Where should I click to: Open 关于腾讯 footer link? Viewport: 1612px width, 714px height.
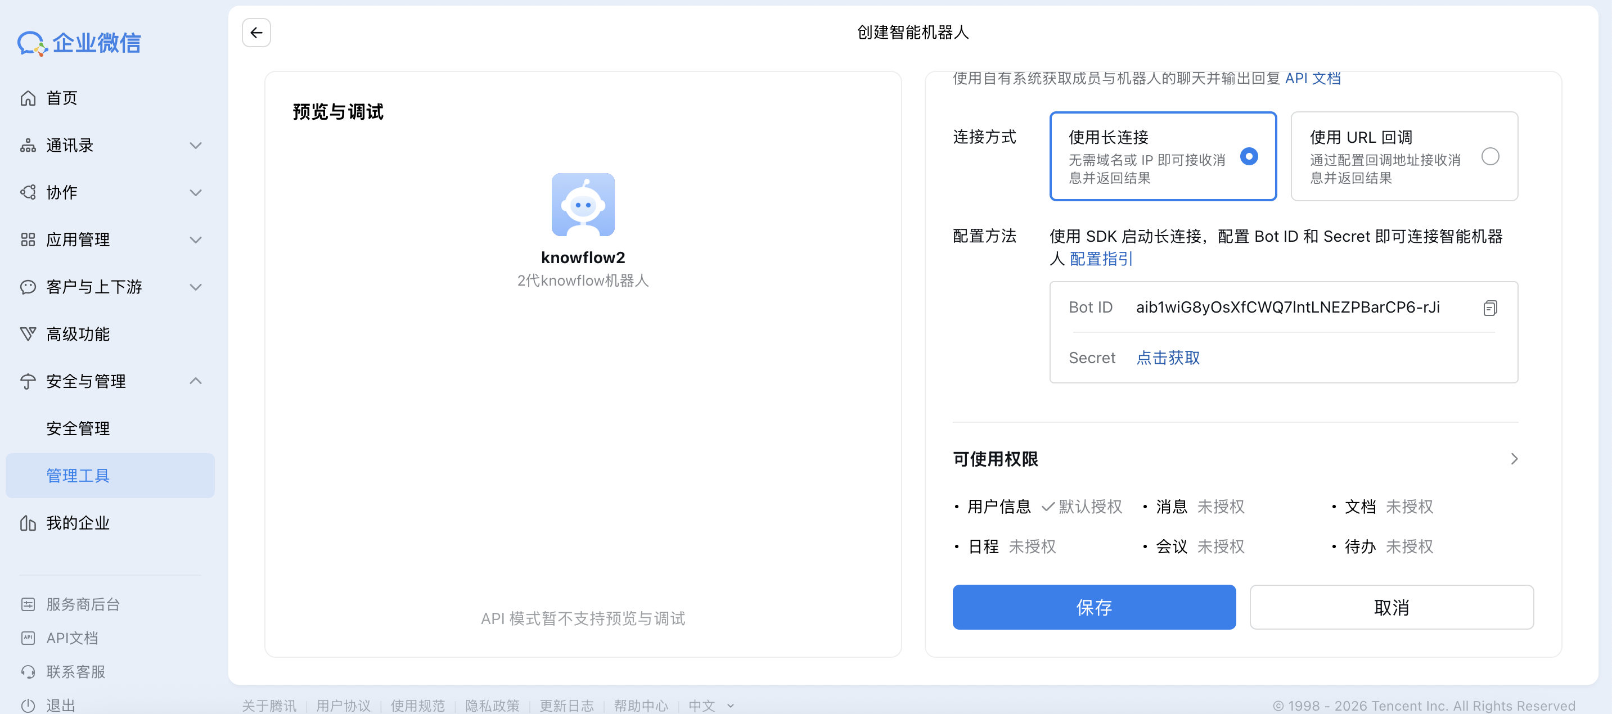pyautogui.click(x=269, y=705)
